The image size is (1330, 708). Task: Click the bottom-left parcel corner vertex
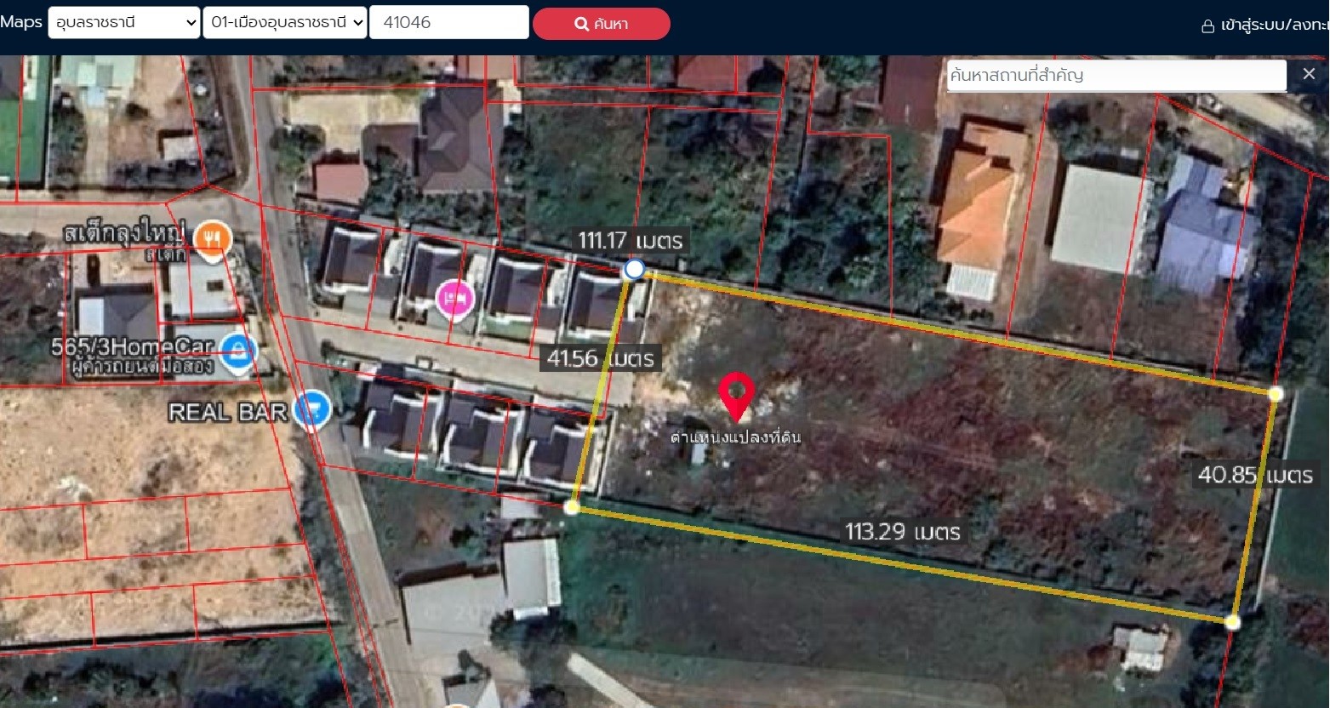click(x=572, y=507)
